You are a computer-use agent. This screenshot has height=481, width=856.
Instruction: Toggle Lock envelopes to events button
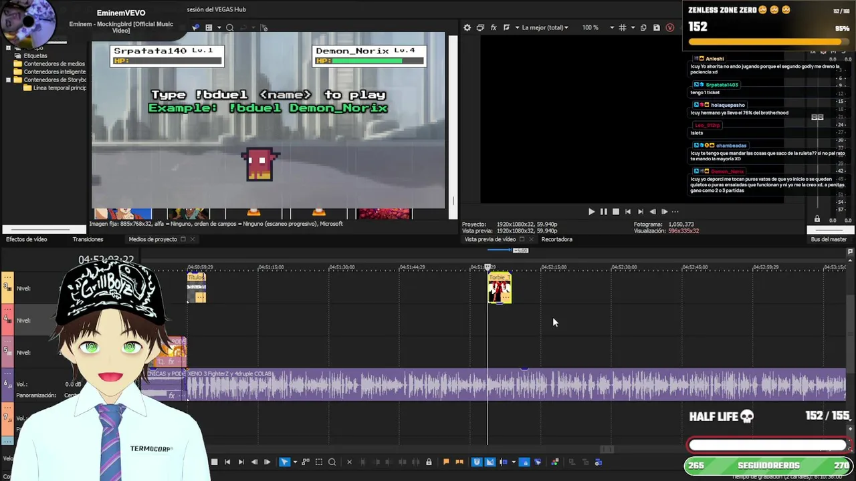pyautogui.click(x=525, y=462)
